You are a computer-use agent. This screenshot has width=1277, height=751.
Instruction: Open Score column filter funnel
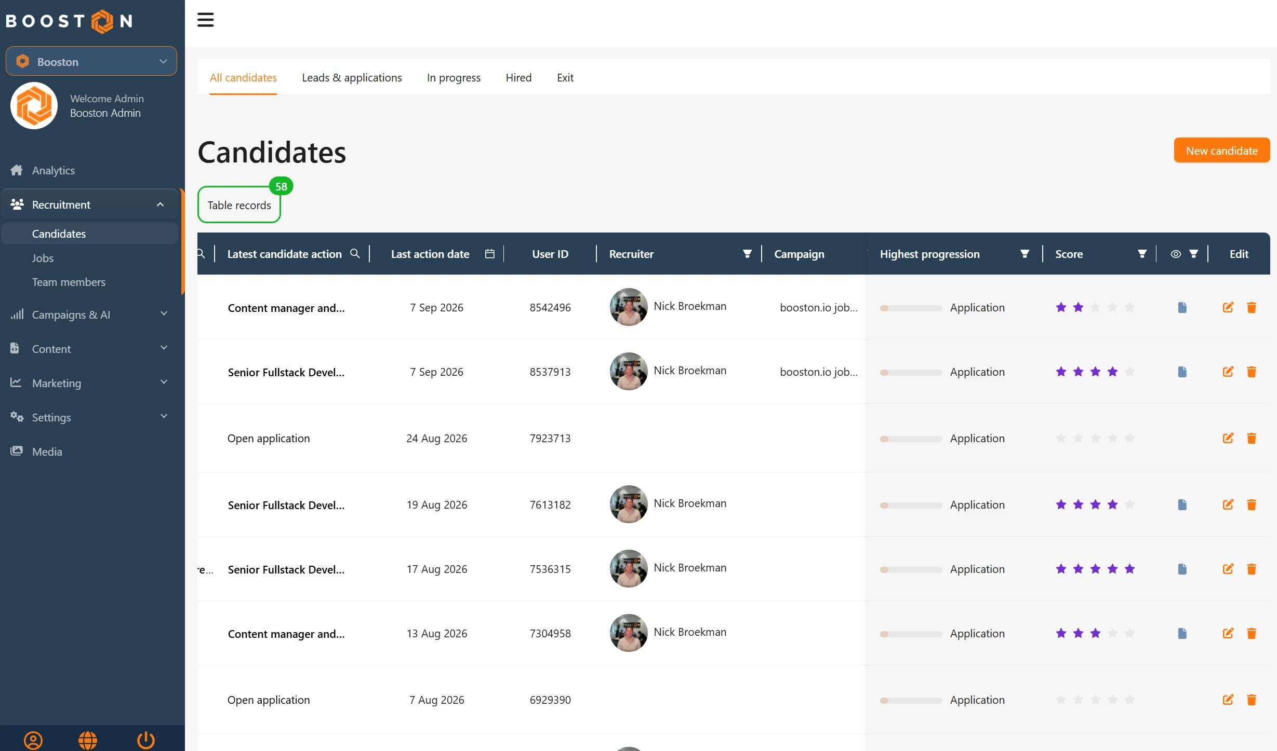coord(1142,254)
